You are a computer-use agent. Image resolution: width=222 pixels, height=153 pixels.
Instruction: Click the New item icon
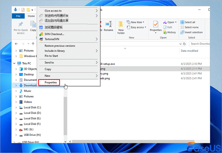(128, 22)
